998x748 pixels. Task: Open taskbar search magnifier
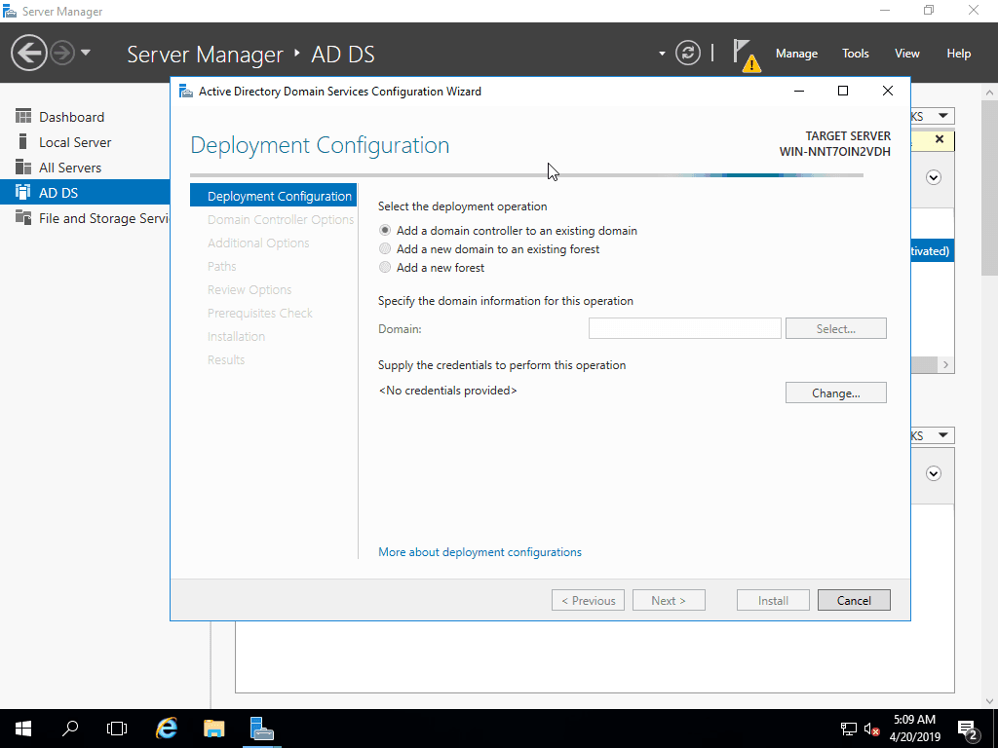coord(70,729)
